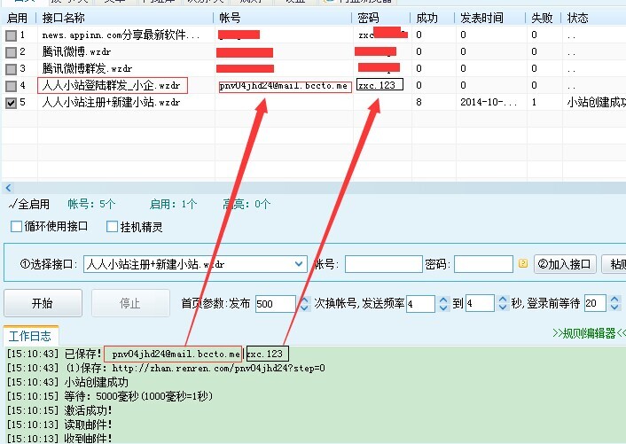
Task: Click the 高亮: 0个 counter label
Action: [246, 204]
